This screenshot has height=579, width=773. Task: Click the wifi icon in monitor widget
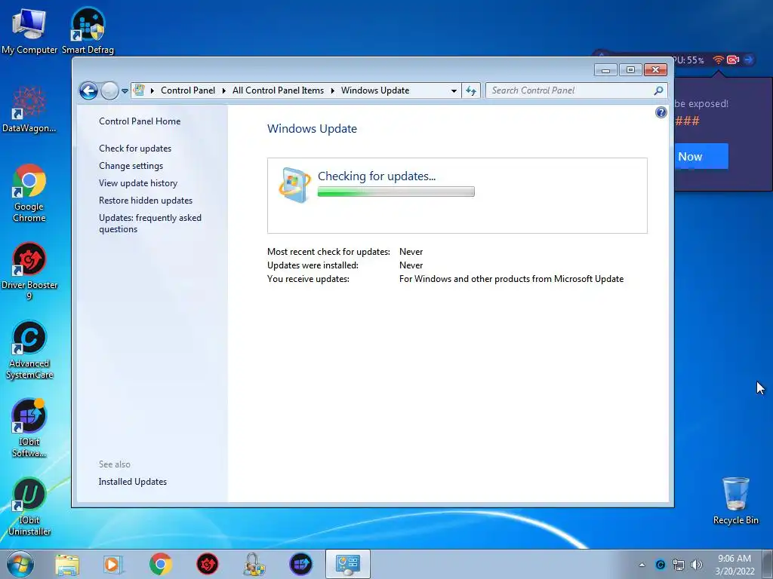click(719, 60)
